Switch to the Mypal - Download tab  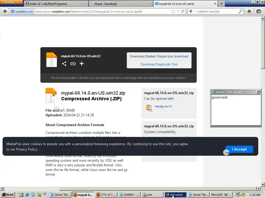(121, 4)
